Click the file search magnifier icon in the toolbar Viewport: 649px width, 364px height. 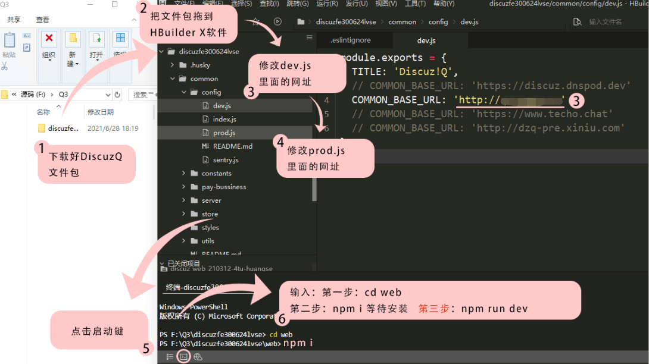(578, 21)
